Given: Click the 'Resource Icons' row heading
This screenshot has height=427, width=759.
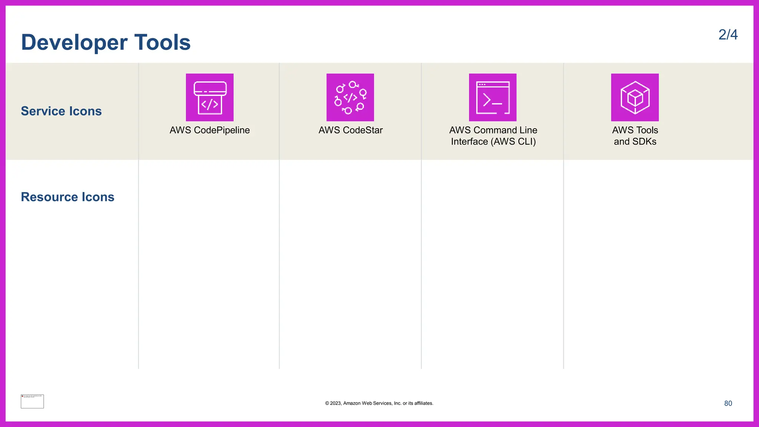Looking at the screenshot, I should tap(67, 197).
